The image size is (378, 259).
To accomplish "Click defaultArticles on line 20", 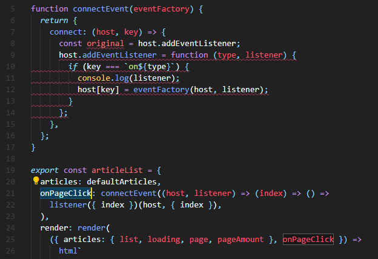I will coord(122,182).
